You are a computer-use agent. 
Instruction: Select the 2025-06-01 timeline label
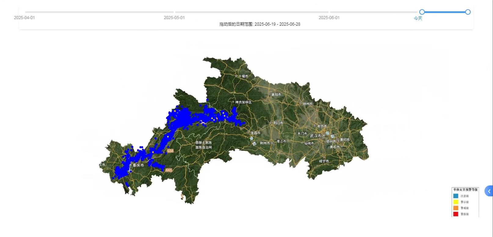(329, 18)
